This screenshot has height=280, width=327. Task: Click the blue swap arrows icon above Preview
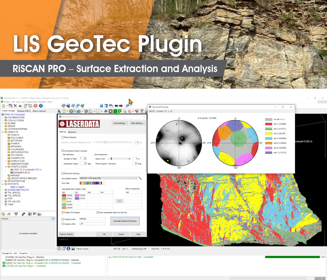pyautogui.click(x=23, y=214)
